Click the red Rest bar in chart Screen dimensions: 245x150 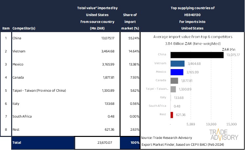point(172,115)
